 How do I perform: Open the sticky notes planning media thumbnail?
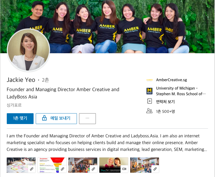click(x=21, y=165)
